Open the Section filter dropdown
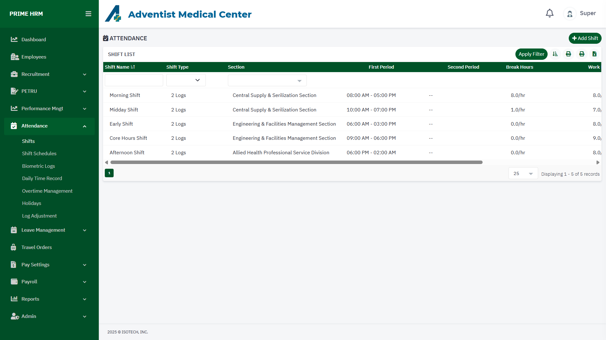Viewport: 606px width, 340px height. (x=267, y=81)
